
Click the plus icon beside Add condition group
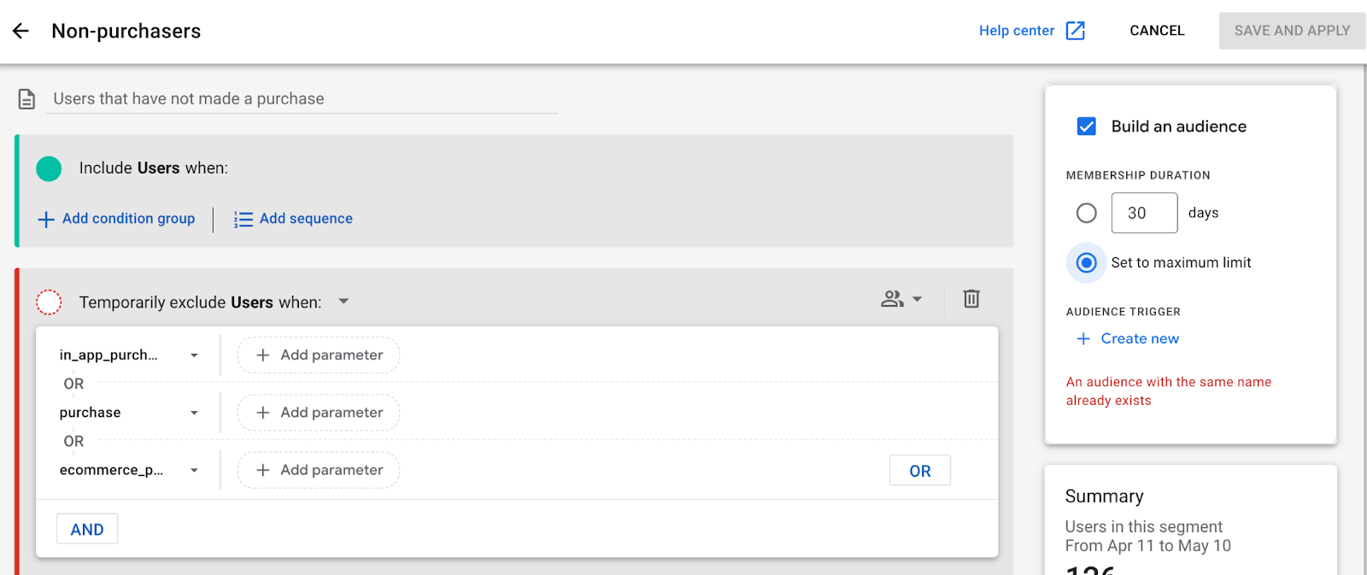point(46,220)
